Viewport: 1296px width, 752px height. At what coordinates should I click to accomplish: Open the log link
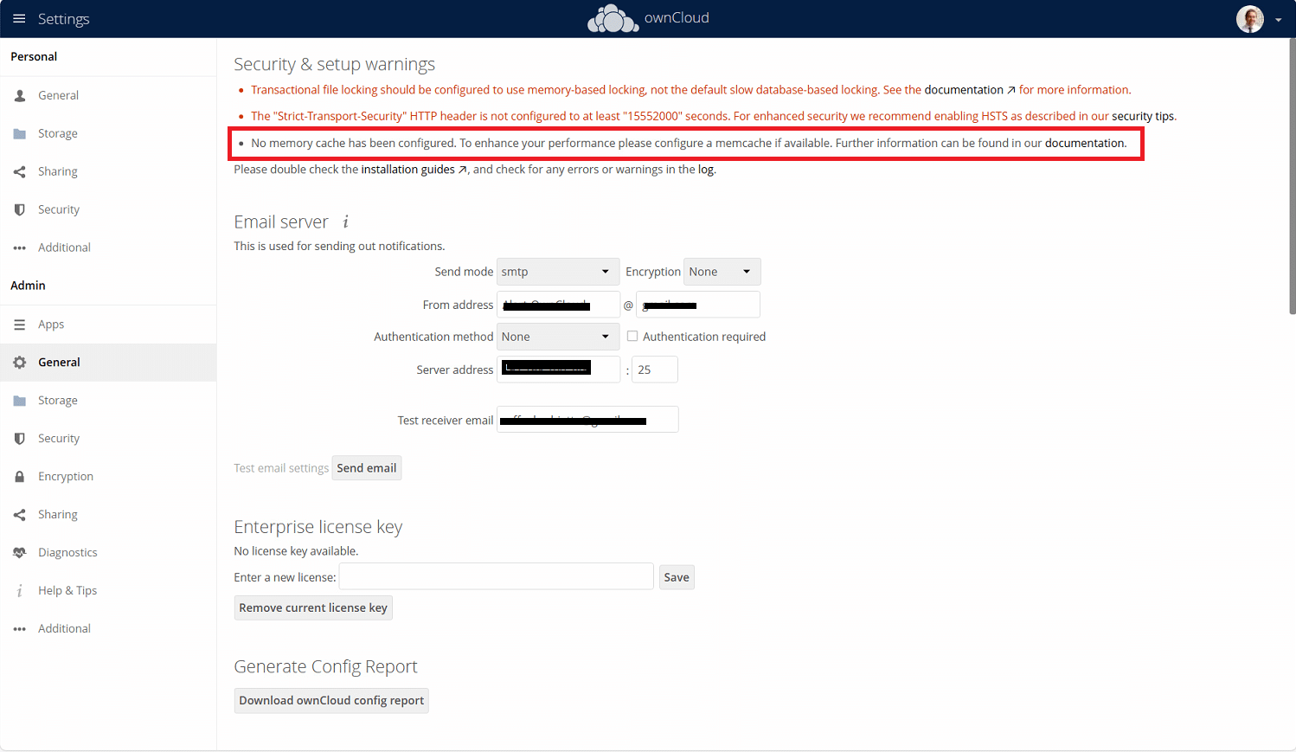coord(706,170)
